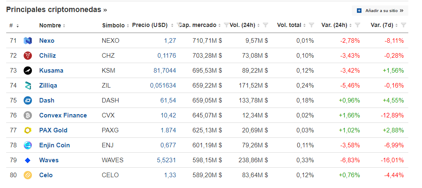The height and width of the screenshot is (188, 422).
Task: Open the Vol. (24h) filter funnel
Action: tap(265, 25)
